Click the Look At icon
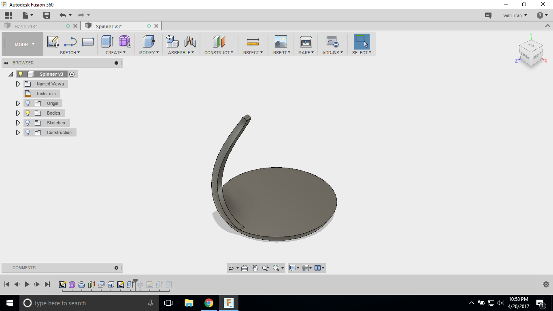Image resolution: width=553 pixels, height=311 pixels. click(x=245, y=268)
